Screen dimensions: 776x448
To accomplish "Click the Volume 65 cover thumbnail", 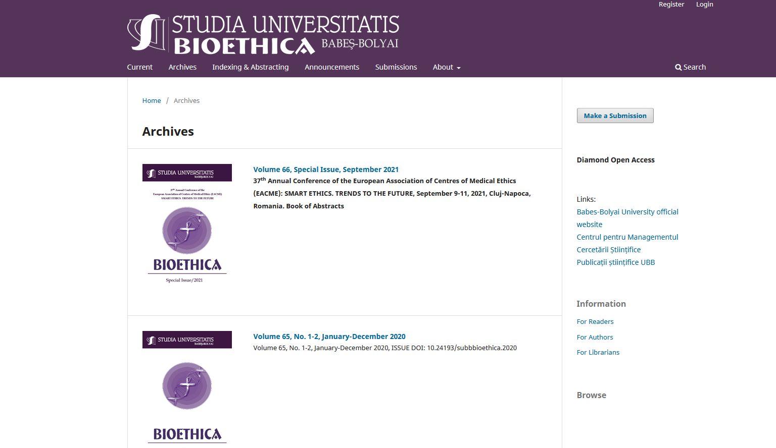I will (187, 389).
